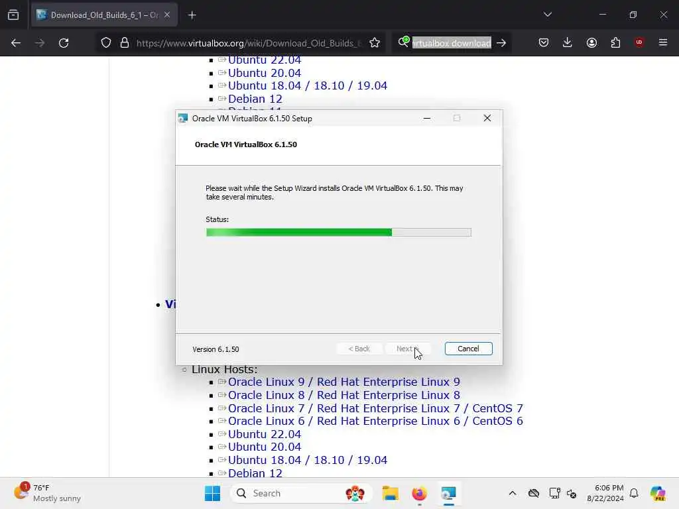Open bottom Debian 12 download link
This screenshot has width=679, height=509.
[255, 473]
